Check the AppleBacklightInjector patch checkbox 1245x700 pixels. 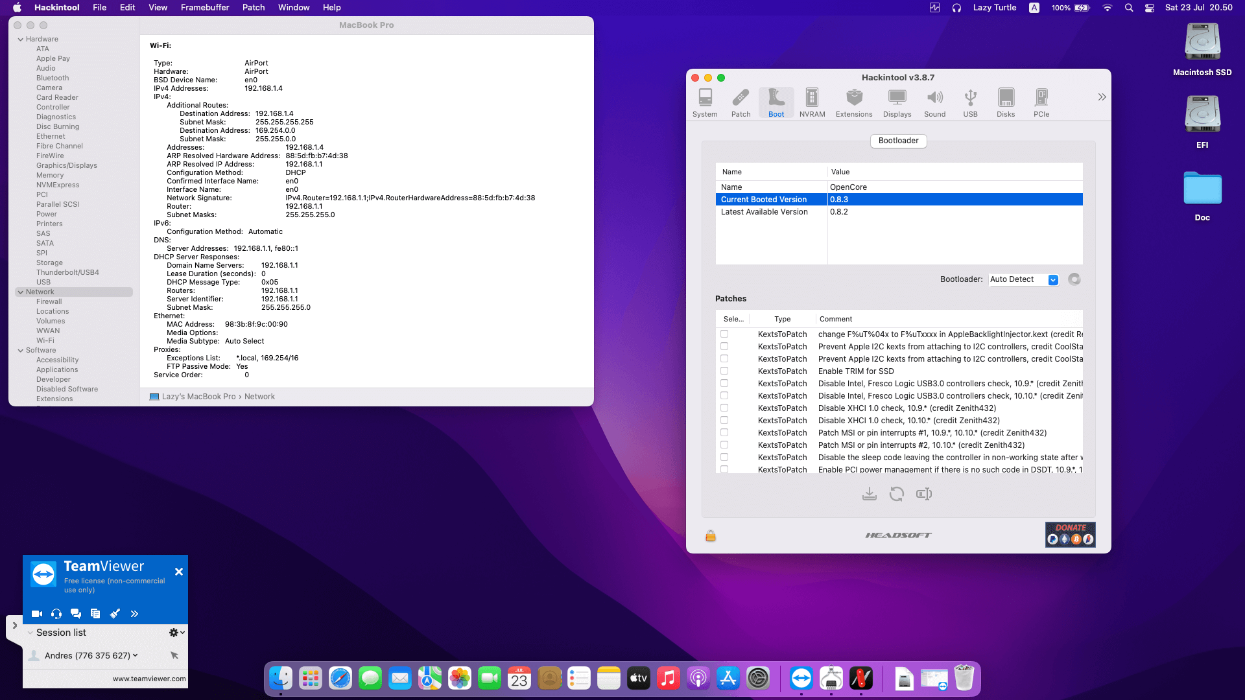click(724, 334)
